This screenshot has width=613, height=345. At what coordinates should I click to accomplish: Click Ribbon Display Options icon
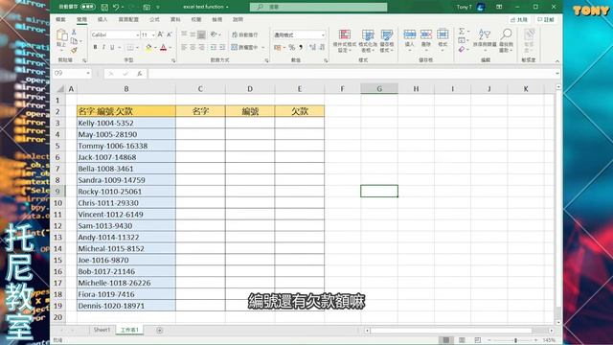499,7
